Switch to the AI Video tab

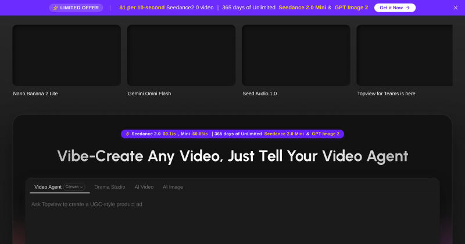click(x=144, y=187)
